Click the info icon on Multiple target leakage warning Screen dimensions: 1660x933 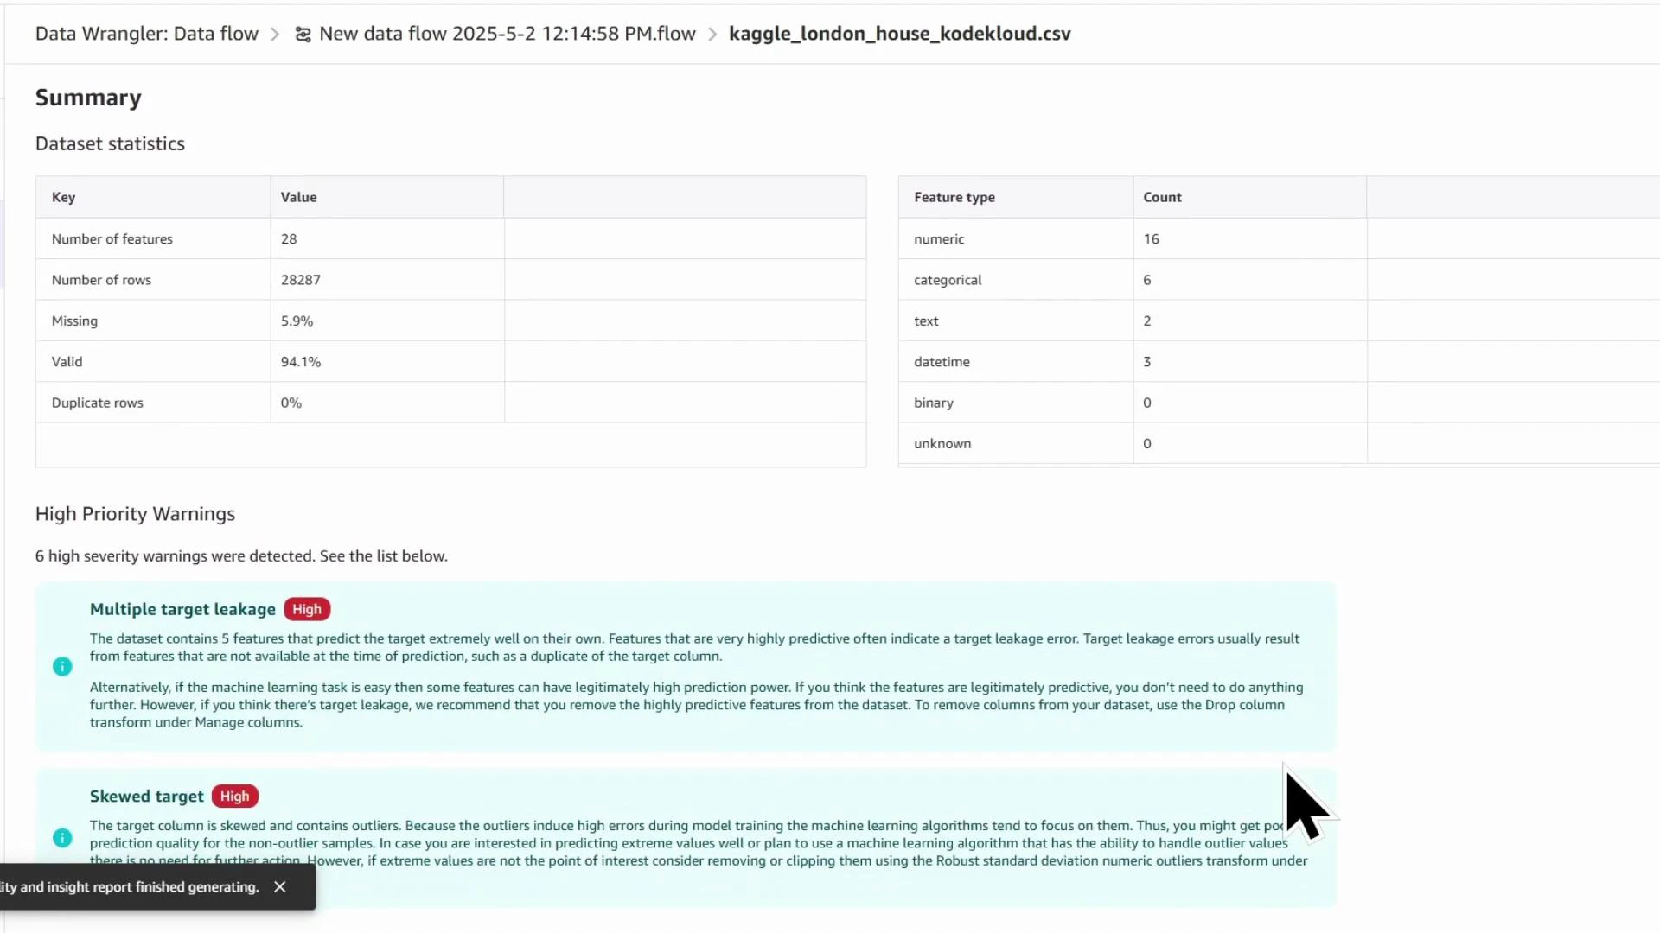tap(61, 666)
